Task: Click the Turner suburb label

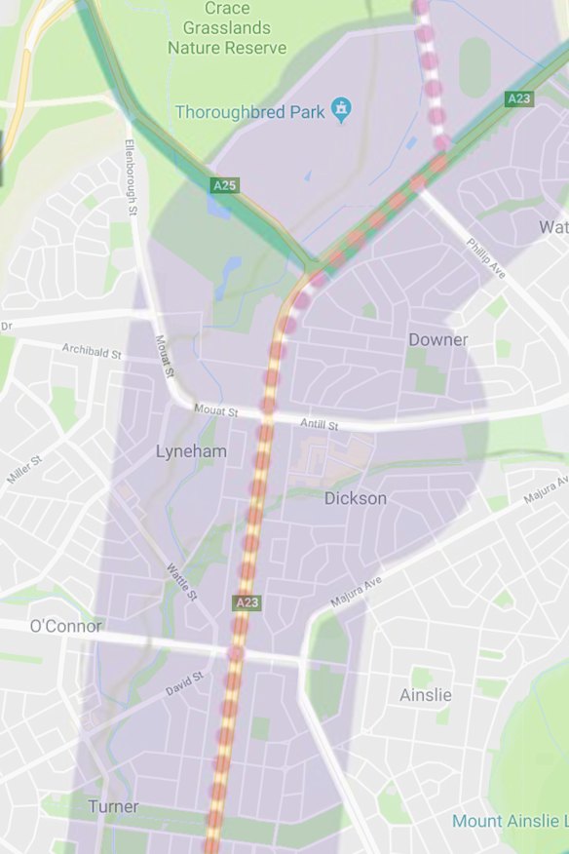Action: pos(113,806)
